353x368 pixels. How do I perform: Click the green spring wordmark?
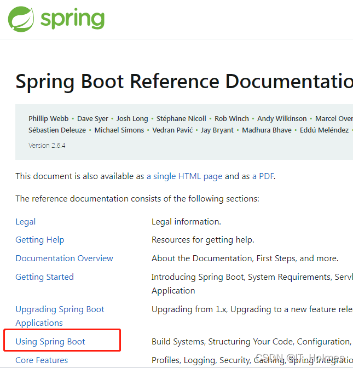click(x=72, y=19)
